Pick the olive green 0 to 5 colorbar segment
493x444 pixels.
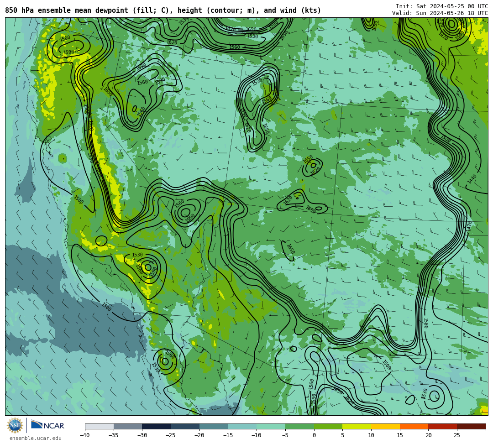(328, 426)
